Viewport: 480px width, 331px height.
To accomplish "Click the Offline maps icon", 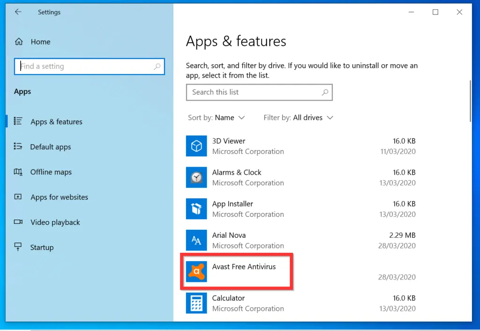I will 18,172.
